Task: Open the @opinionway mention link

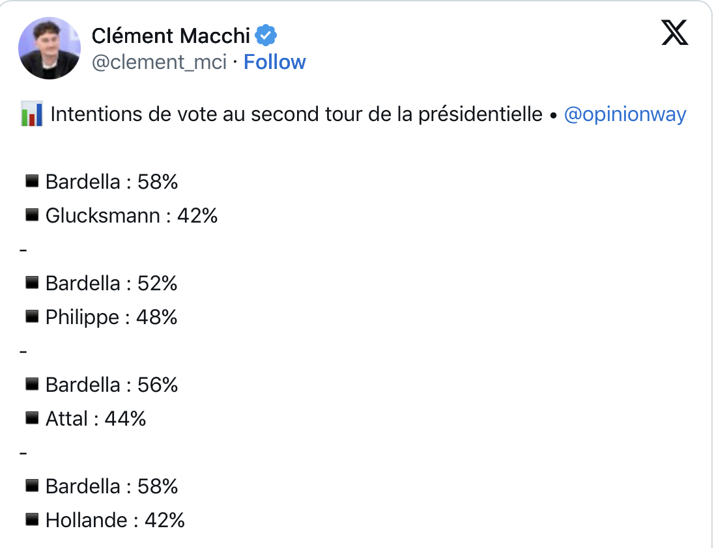Action: coord(624,115)
